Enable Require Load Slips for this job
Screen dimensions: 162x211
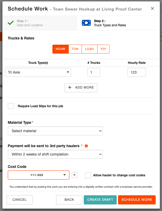pyautogui.click(x=11, y=106)
